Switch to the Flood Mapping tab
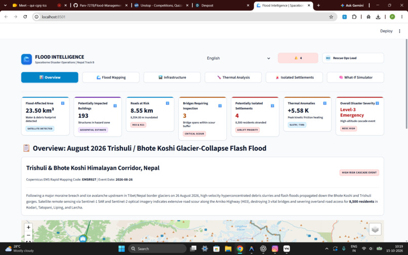Viewport: 408px width, 255px height. tap(111, 77)
